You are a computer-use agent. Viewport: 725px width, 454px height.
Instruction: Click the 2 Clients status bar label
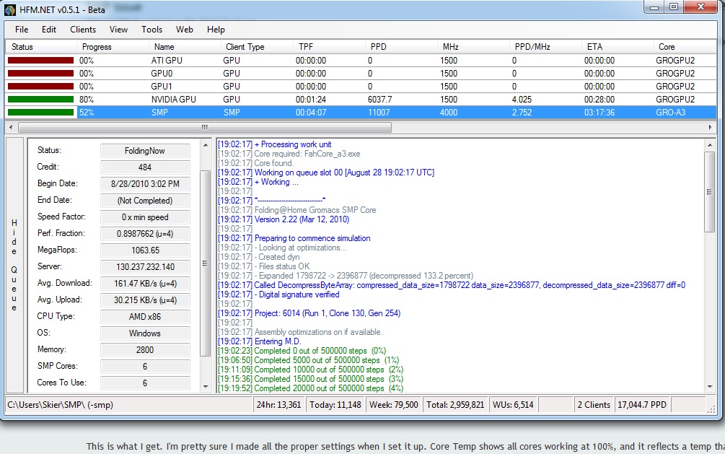click(x=593, y=405)
